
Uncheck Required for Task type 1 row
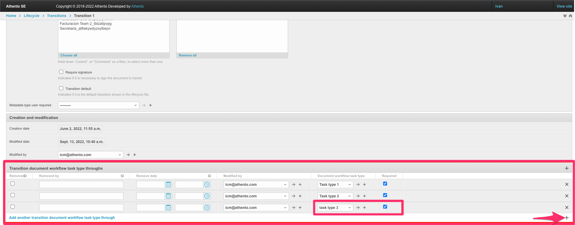[385, 184]
